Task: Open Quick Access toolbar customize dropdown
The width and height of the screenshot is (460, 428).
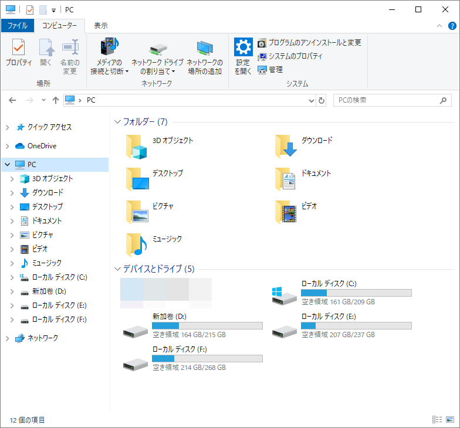Action: 54,11
